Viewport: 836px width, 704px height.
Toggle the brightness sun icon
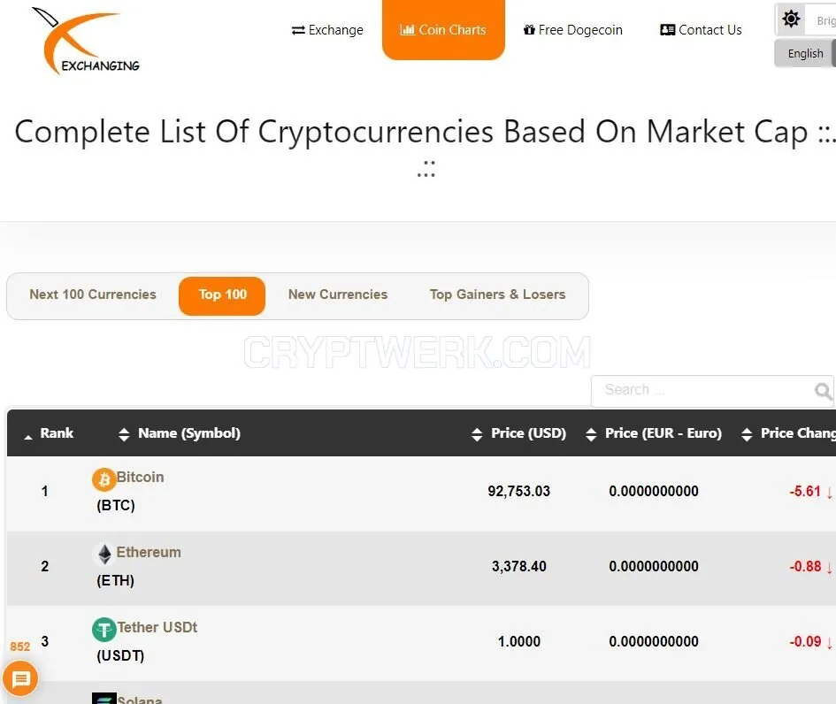point(791,19)
